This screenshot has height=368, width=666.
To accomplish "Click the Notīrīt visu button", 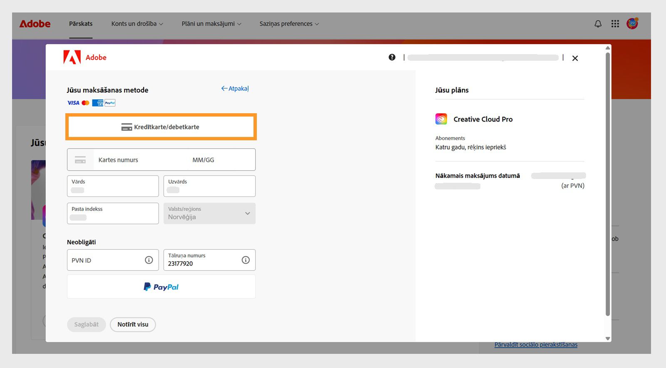I will coord(133,325).
